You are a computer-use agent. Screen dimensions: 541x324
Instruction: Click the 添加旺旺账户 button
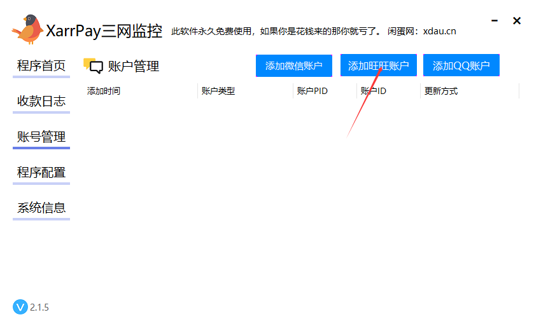tap(378, 65)
